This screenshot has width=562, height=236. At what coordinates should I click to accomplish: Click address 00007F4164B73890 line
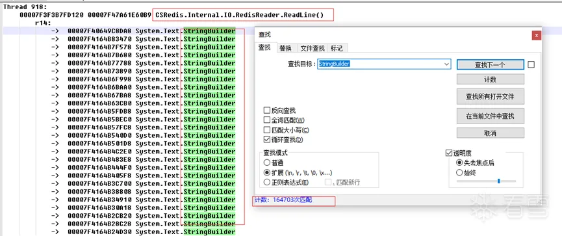pos(143,71)
